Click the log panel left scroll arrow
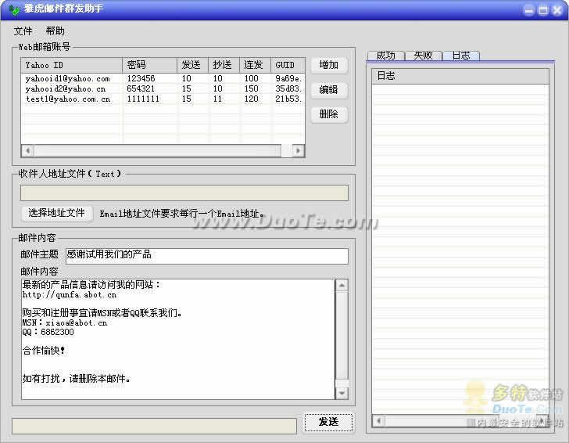Image resolution: width=569 pixels, height=443 pixels. pos(378,421)
